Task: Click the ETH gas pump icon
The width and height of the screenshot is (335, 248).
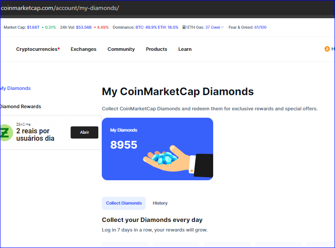Action: click(x=184, y=27)
